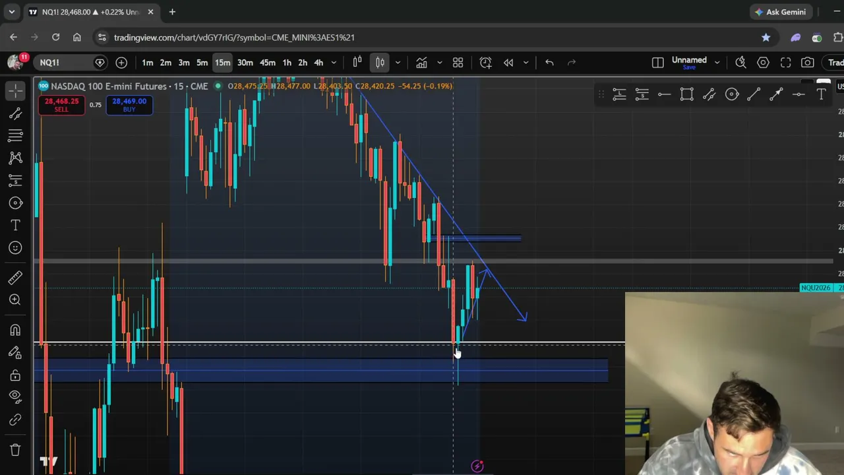Image resolution: width=844 pixels, height=475 pixels.
Task: Toggle stay in drawing mode
Action: point(16,353)
